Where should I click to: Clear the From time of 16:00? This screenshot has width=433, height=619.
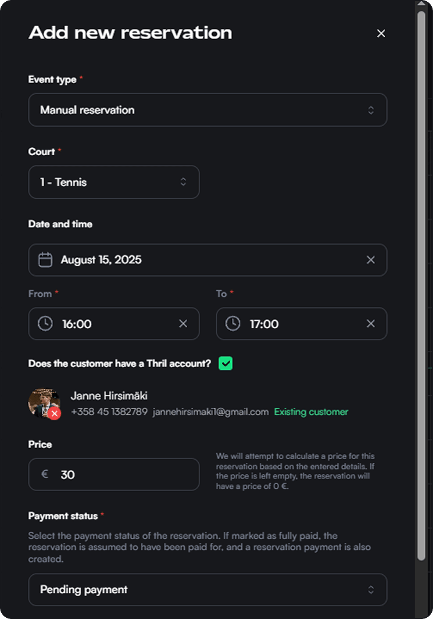[183, 324]
